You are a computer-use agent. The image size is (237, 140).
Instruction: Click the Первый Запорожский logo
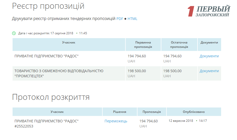coord(209,12)
